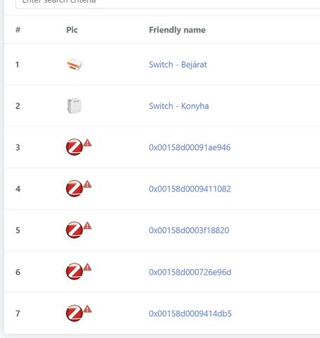320x338 pixels.
Task: Sort by the # column header
Action: tap(18, 30)
